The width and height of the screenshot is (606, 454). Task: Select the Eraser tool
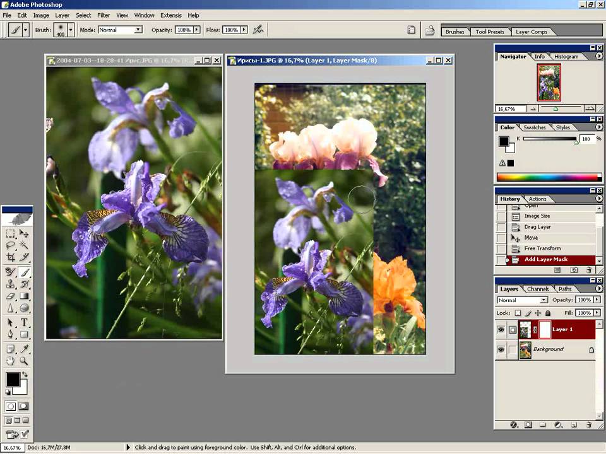pos(11,296)
